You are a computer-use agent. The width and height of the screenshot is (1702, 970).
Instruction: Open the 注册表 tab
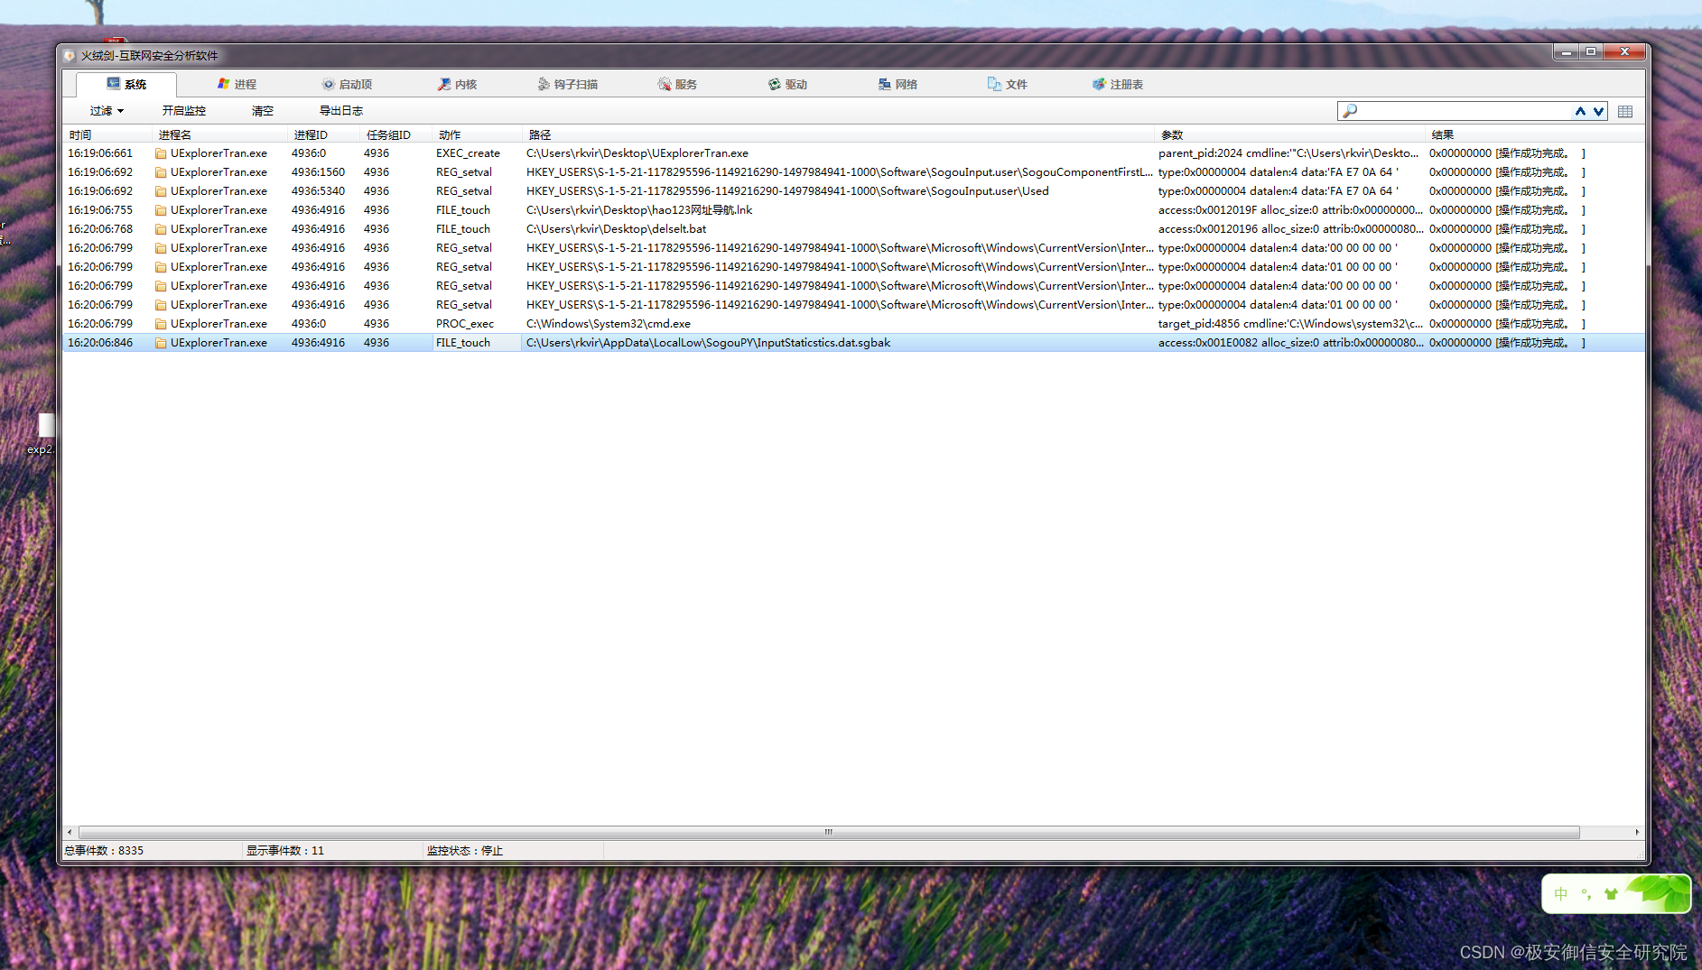1118,84
